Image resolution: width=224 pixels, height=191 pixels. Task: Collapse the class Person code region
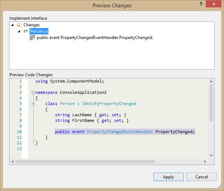(33, 104)
